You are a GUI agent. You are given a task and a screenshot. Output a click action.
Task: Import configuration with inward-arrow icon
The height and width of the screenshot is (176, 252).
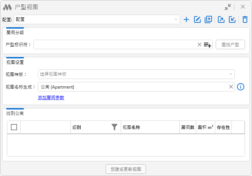[232, 19]
